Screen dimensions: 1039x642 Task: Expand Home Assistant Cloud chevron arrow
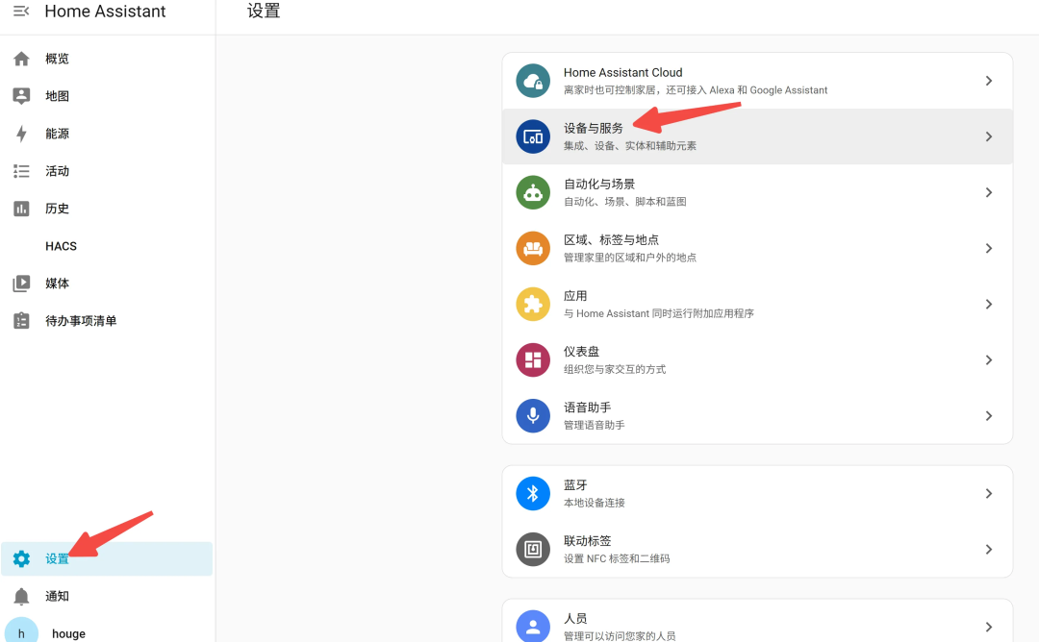(x=989, y=81)
